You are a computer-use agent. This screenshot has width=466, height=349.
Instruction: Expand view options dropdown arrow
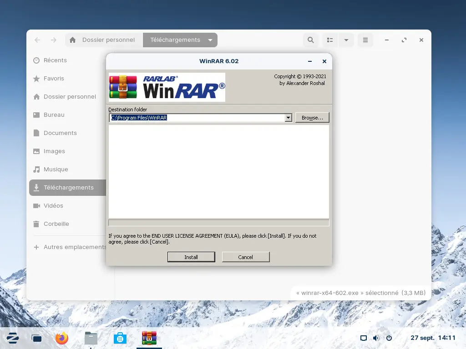pos(346,40)
